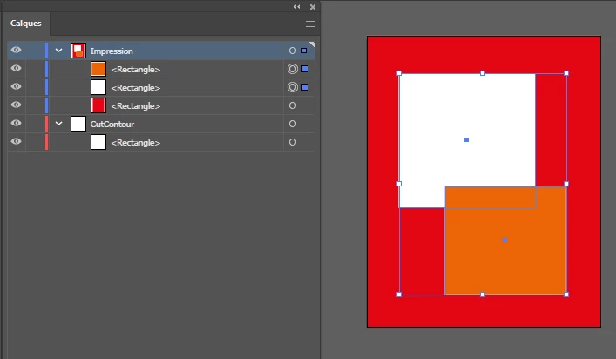The width and height of the screenshot is (616, 359).
Task: Click target circle of CutContour's Rectangle
Action: point(292,142)
